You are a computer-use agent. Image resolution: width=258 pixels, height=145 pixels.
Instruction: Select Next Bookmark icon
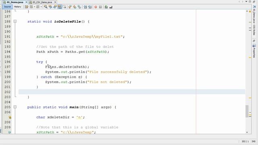pos(75,7)
